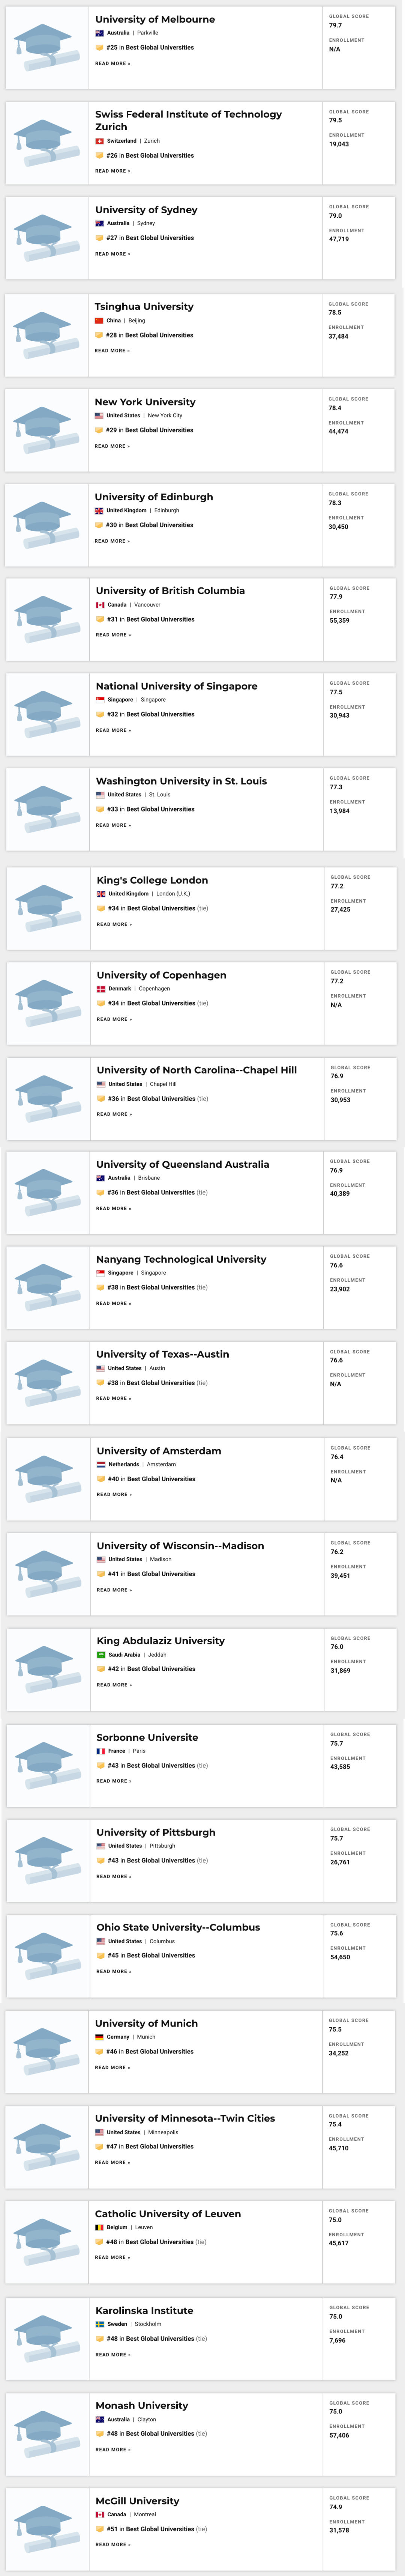Click the China flag under Tsinghua University
The height and width of the screenshot is (2576, 405).
(x=99, y=321)
